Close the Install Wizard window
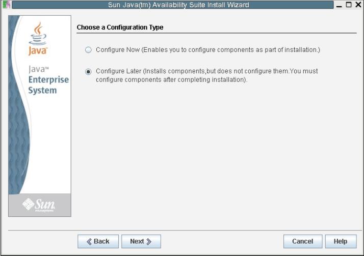The height and width of the screenshot is (256, 364). click(x=358, y=5)
